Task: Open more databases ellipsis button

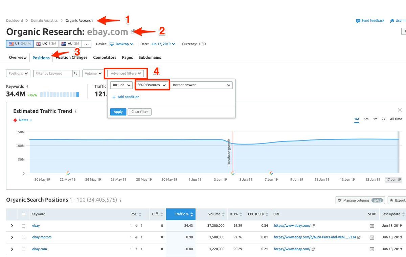Action: coord(86,44)
